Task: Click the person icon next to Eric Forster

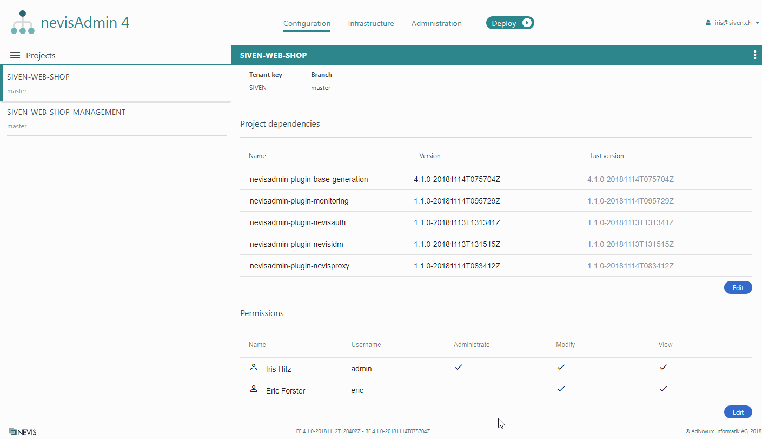Action: click(254, 389)
